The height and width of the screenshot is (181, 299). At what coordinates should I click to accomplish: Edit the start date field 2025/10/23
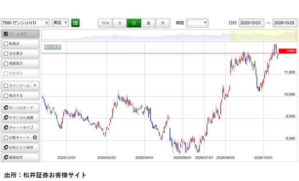251,23
